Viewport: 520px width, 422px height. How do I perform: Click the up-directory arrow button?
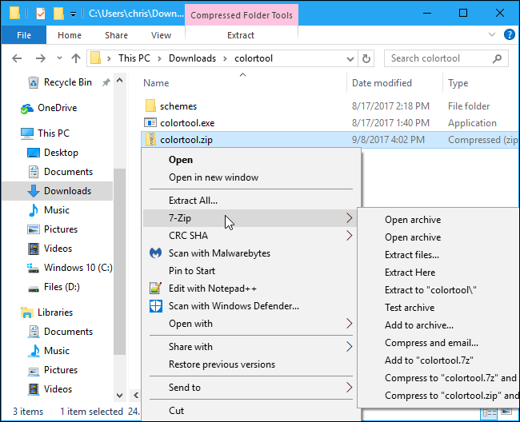coord(76,58)
